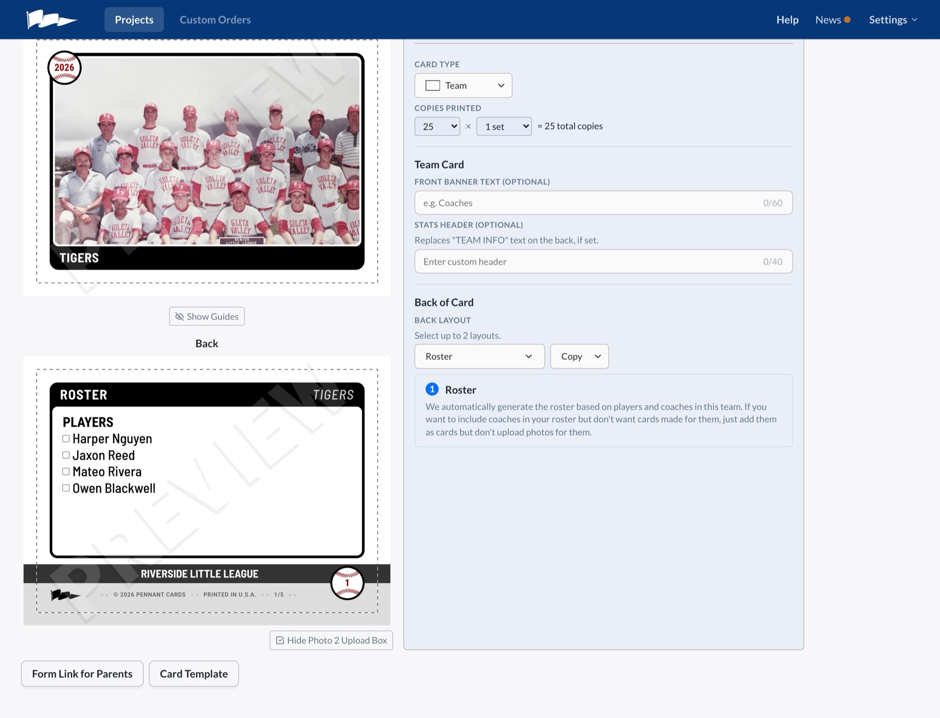
Task: Open the Card Type Team dropdown
Action: pos(463,86)
